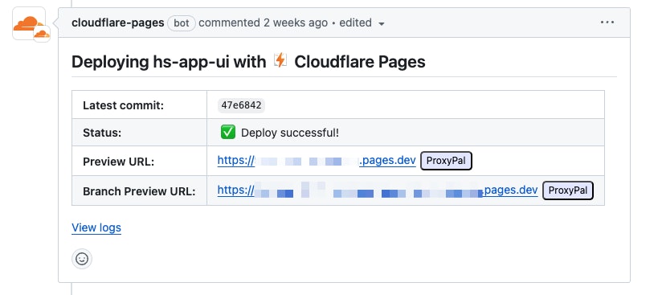Expand the edited history dropdown arrow

click(382, 24)
